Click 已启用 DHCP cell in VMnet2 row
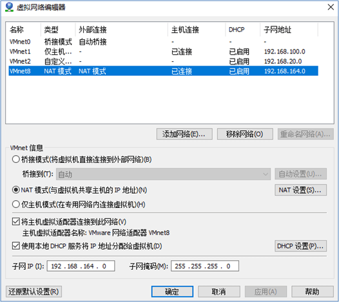The height and width of the screenshot is (302, 339). point(239,61)
